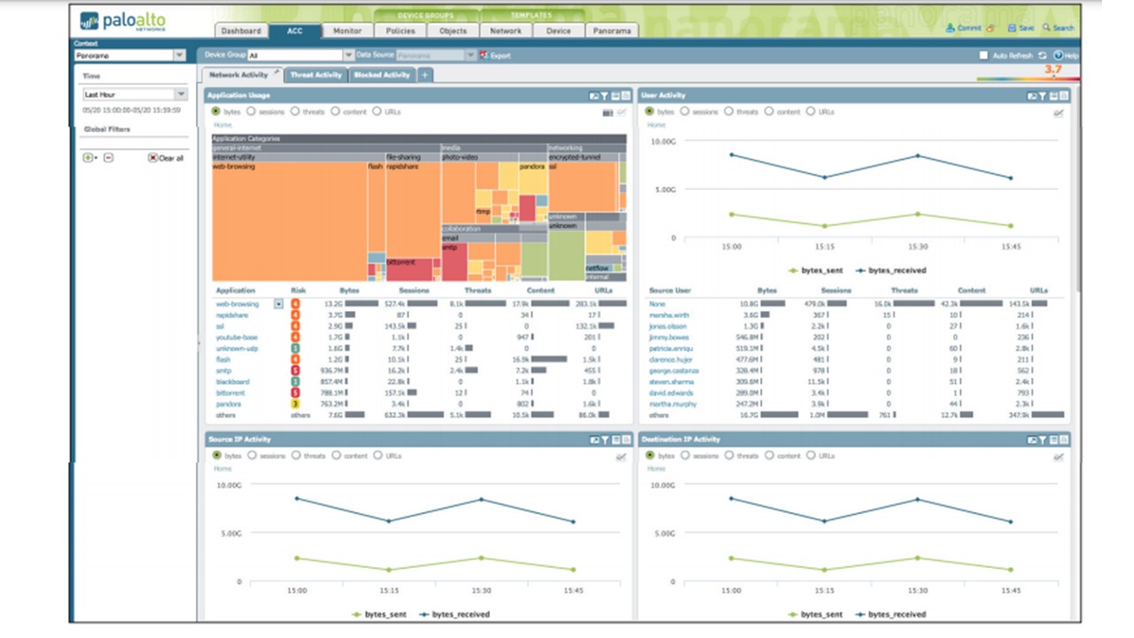The width and height of the screenshot is (1134, 638).
Task: Open the Network tab
Action: (x=506, y=30)
